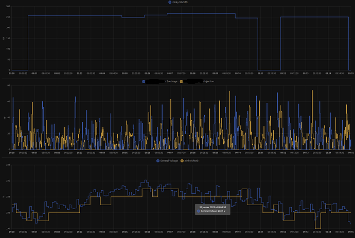Screen dimensions: 355x238
Task: Click the blue General Voltage legend dot
Action: tap(158, 160)
